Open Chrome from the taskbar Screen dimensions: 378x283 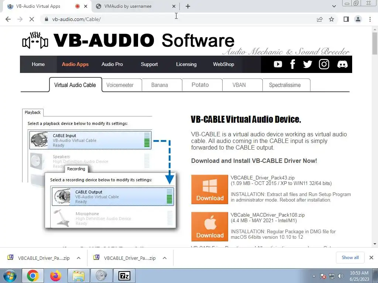tap(33, 276)
